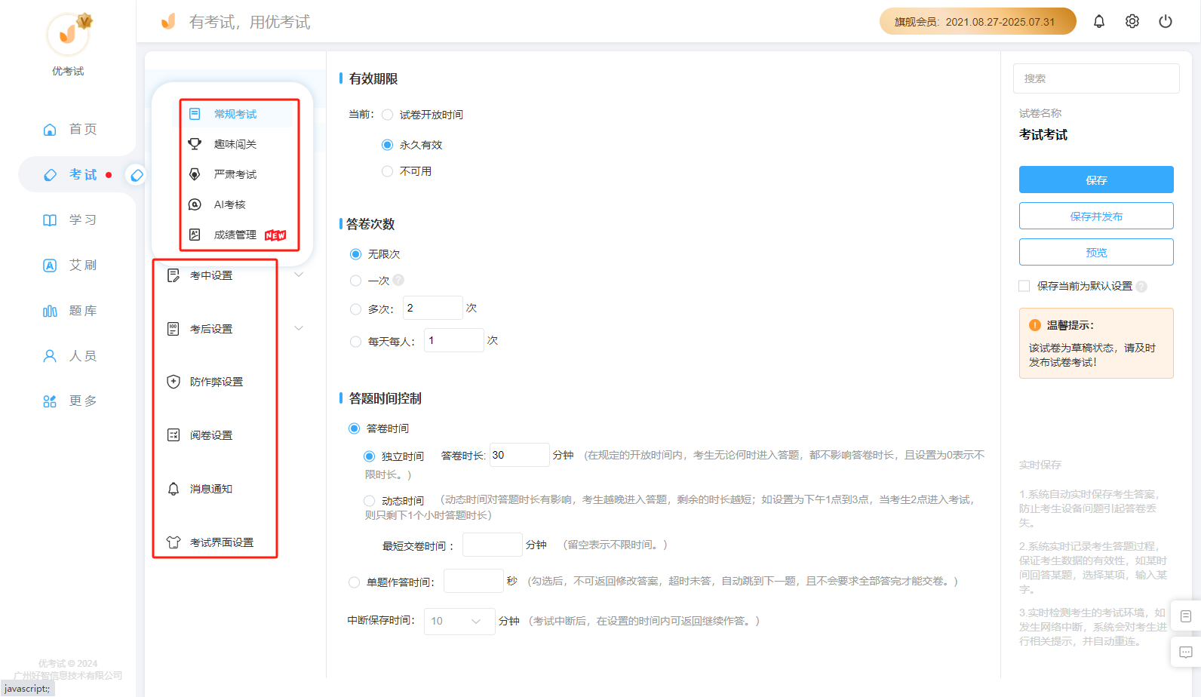
Task: Click the 多次 count input field
Action: coord(433,308)
